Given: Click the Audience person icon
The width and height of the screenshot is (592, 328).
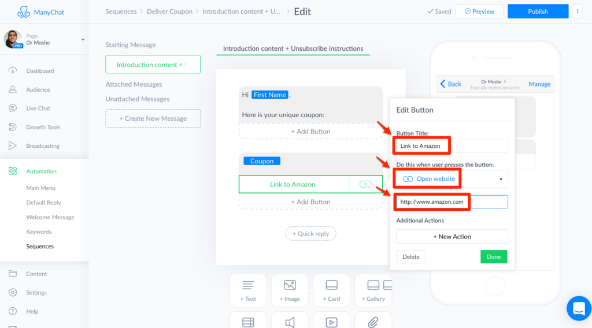Looking at the screenshot, I should click(x=13, y=90).
